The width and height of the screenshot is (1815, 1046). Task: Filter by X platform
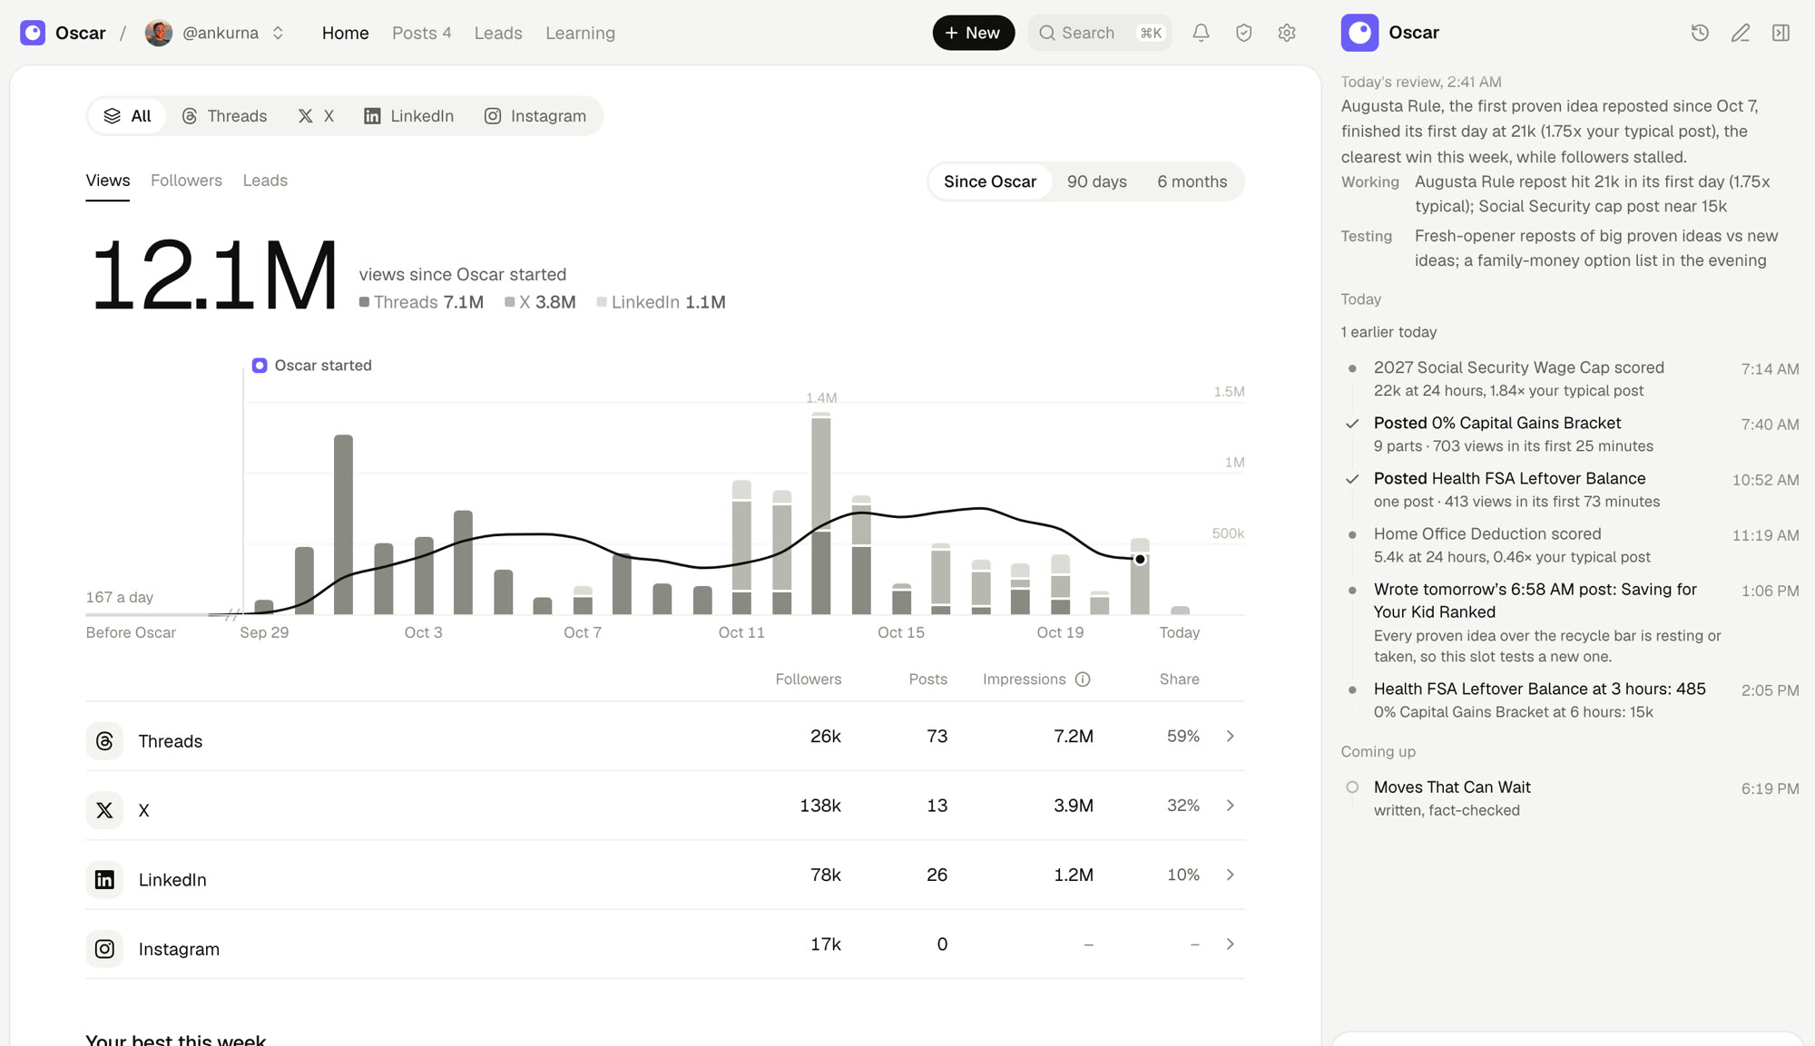point(316,116)
